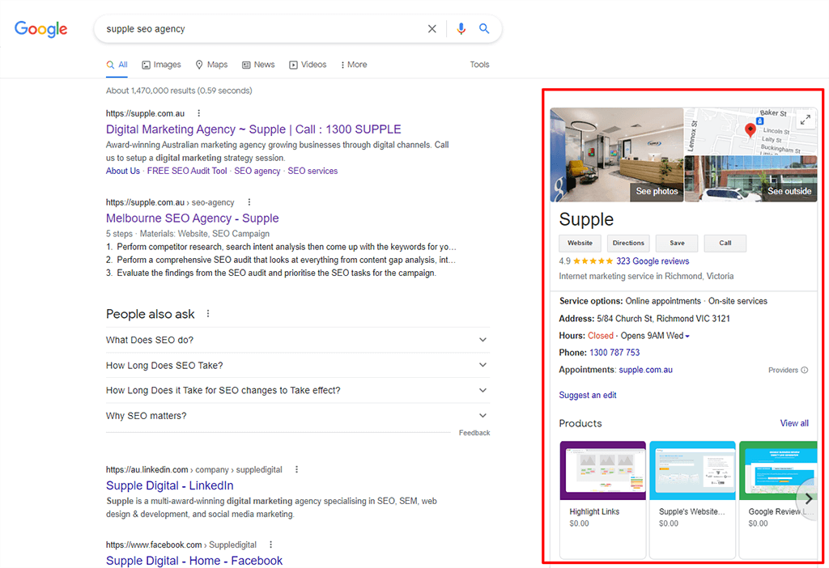
Task: Expand the question 'How Long Does SEO Take?'
Action: [298, 365]
